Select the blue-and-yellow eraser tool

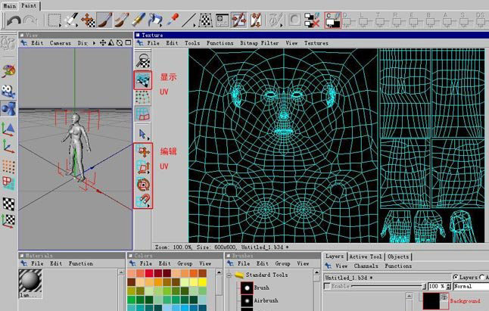point(139,20)
